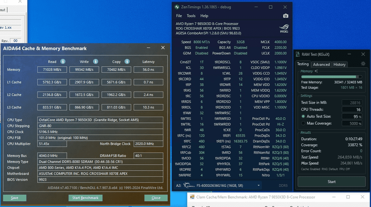Viewport: 371px width, 207px height.
Task: Click the Test Size in MB field
Action: coord(352,103)
